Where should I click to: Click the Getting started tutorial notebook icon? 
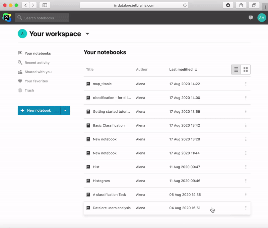[88, 112]
